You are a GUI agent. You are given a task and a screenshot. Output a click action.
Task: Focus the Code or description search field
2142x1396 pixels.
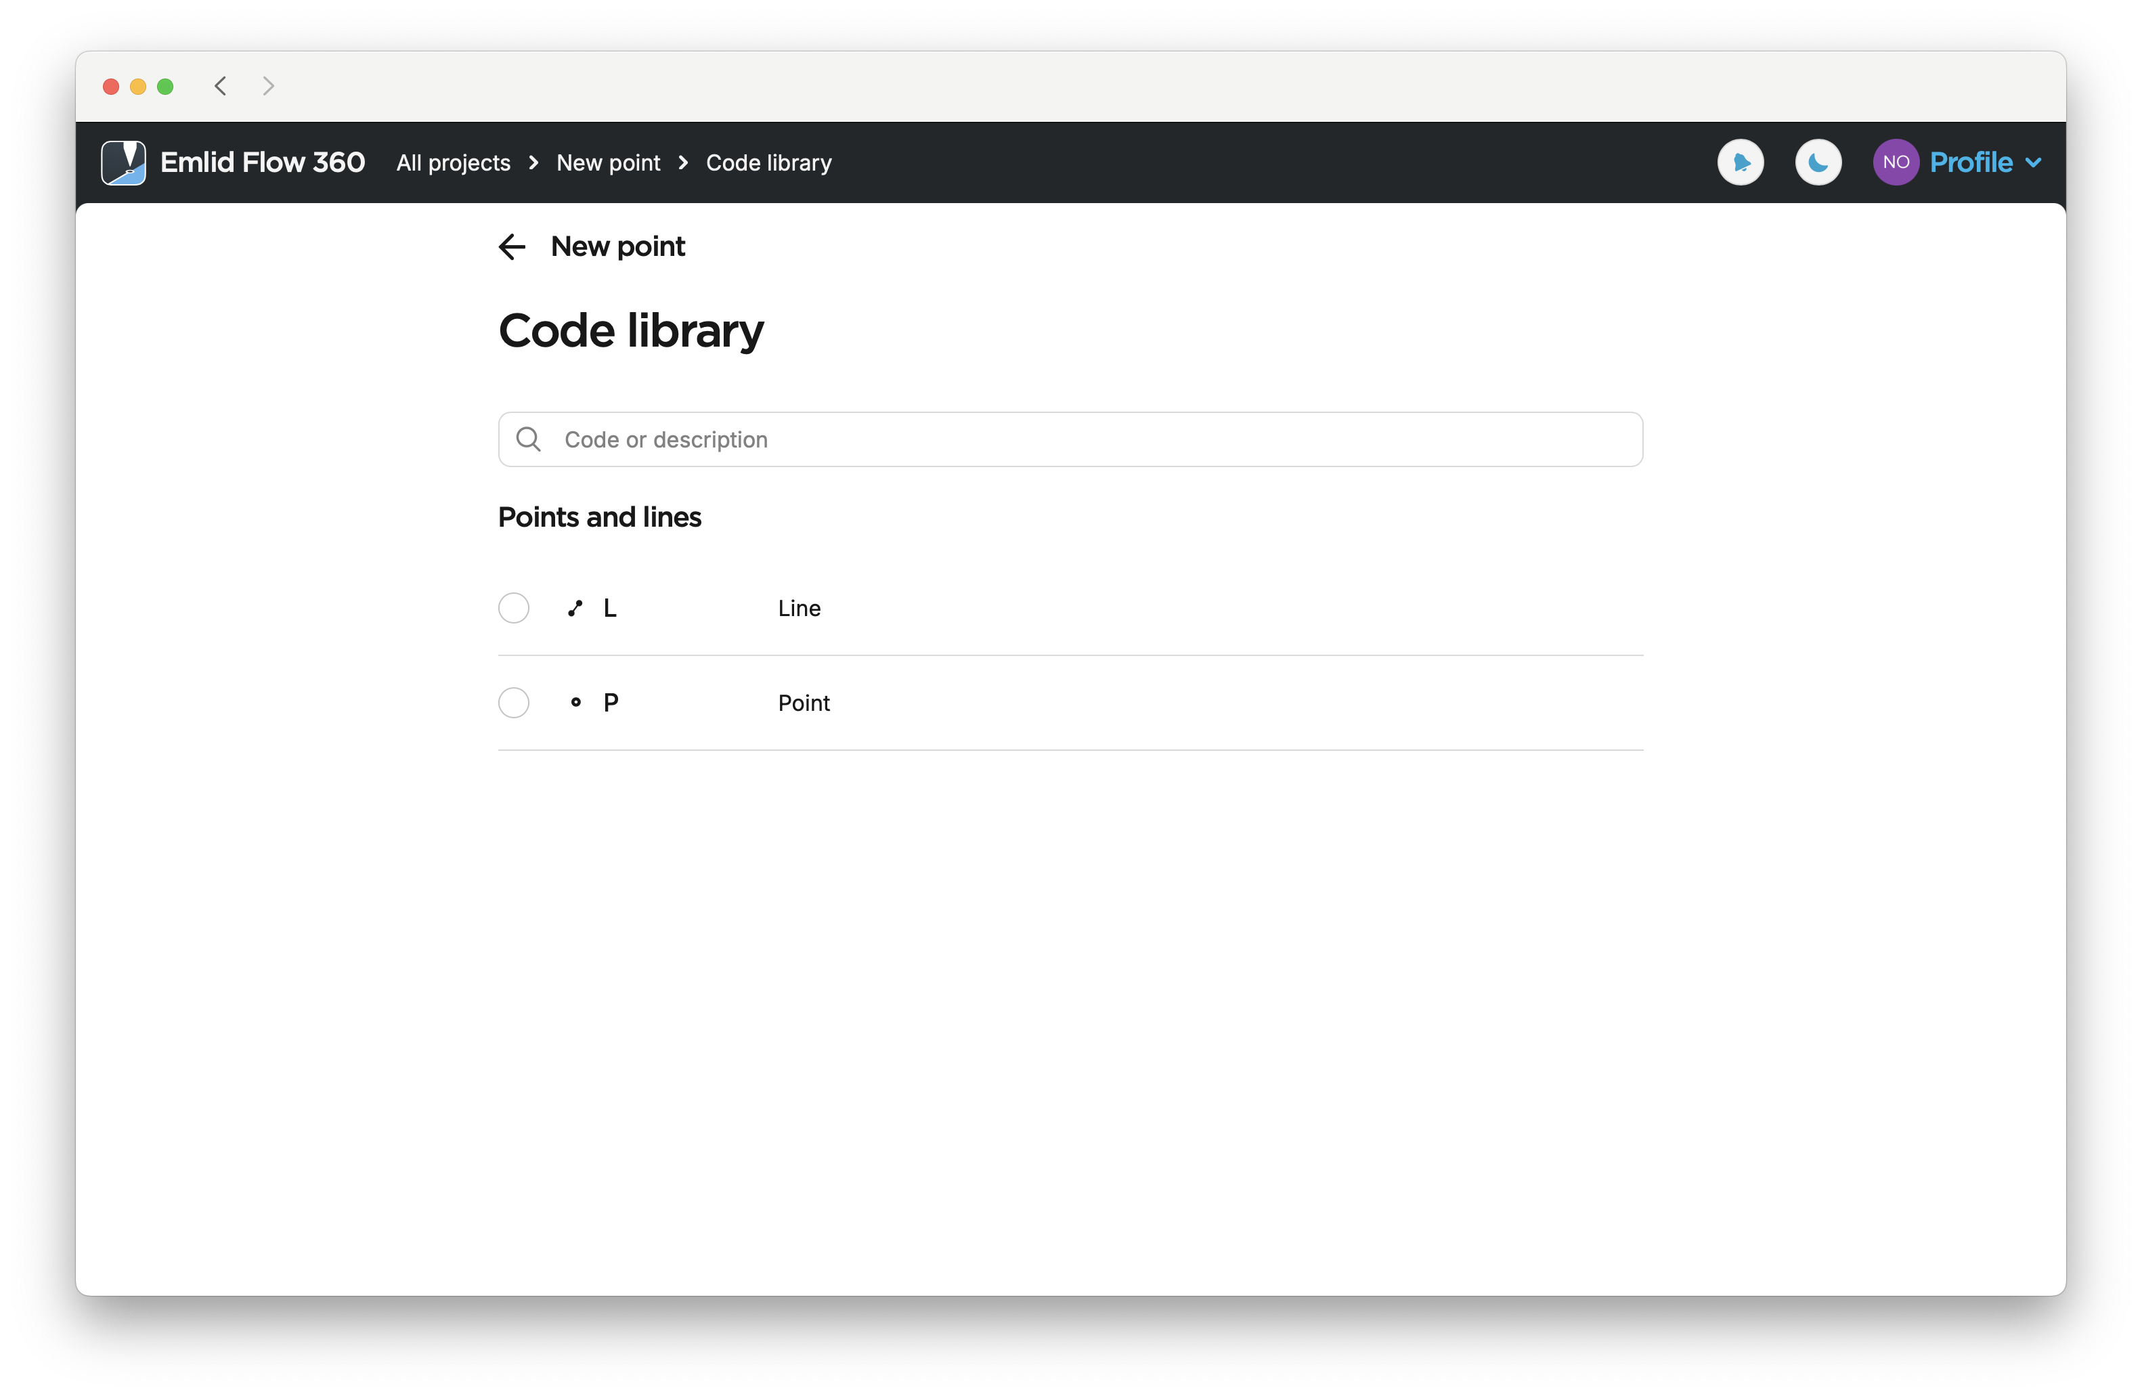(1070, 439)
